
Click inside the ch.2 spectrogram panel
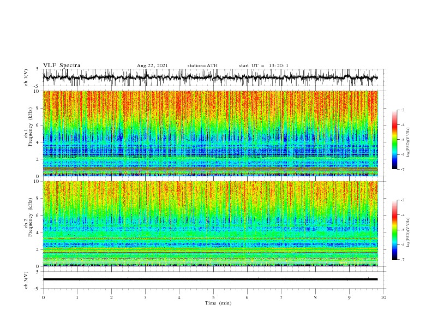point(210,224)
